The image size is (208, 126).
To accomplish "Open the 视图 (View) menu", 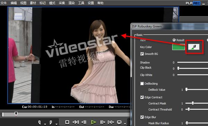I will pos(23,3).
